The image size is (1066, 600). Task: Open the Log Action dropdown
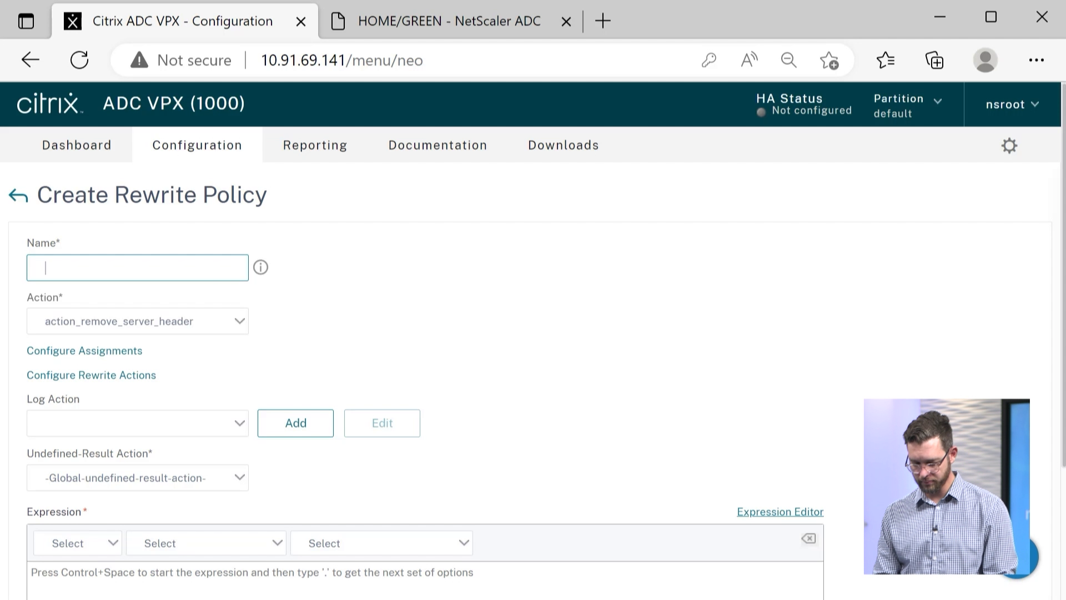pyautogui.click(x=138, y=423)
